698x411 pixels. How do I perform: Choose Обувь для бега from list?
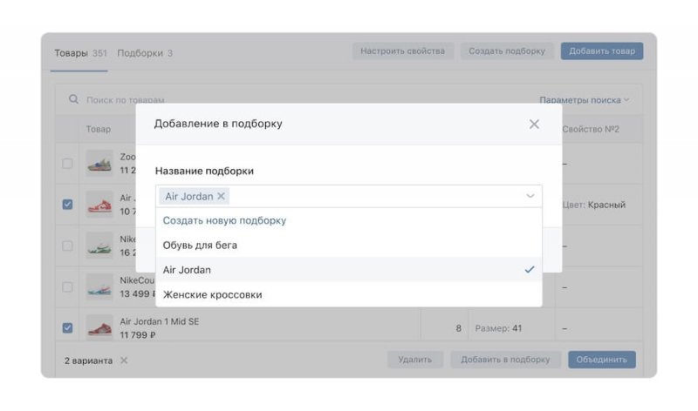[x=200, y=246]
